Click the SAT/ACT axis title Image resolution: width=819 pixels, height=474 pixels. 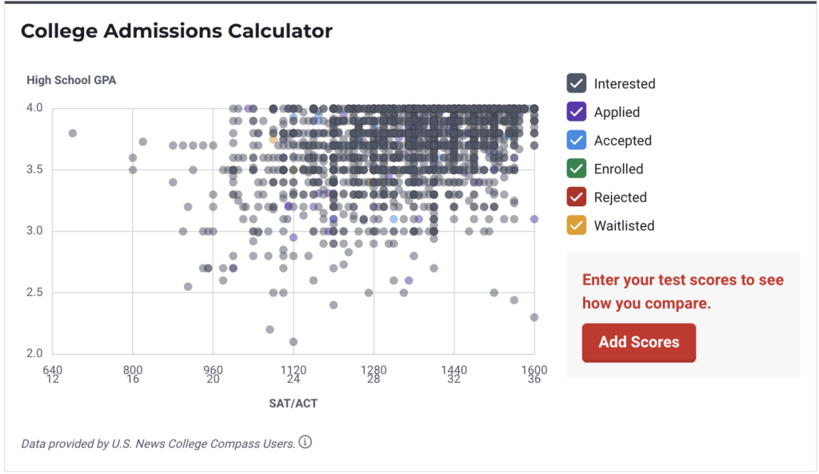point(294,404)
